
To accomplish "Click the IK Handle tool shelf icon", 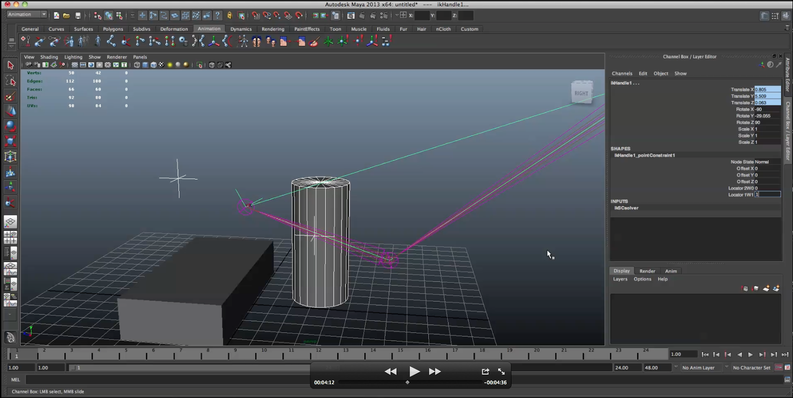I will 125,42.
